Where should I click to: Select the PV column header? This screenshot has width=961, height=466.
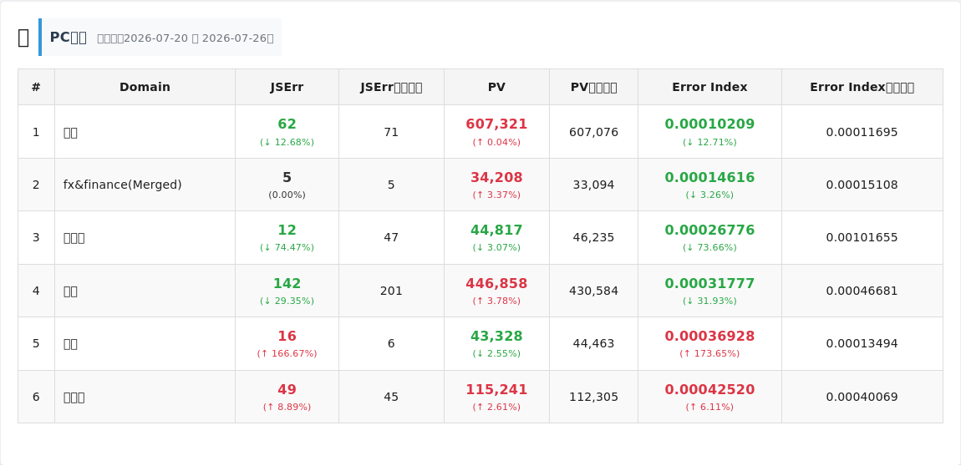tap(496, 87)
